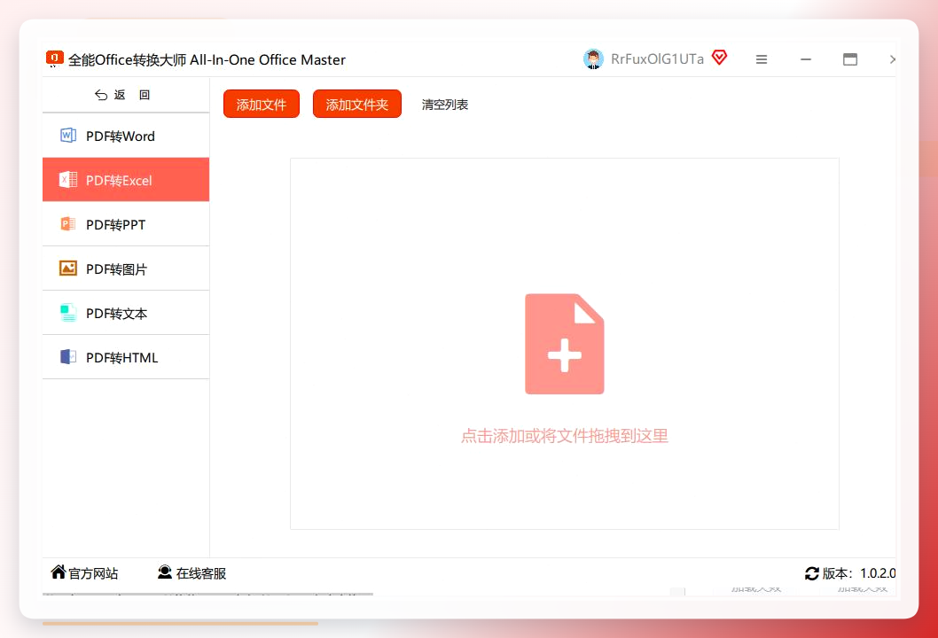Click the back arrow icon beside 返回
Screen dimensions: 938x638
click(x=101, y=95)
